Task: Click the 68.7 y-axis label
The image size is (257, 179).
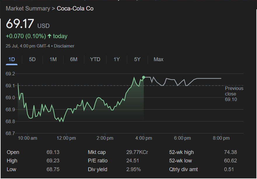Action: point(10,133)
